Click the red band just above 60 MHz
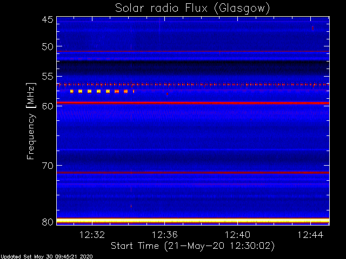Viewport: 346px width, 259px height. (193, 103)
